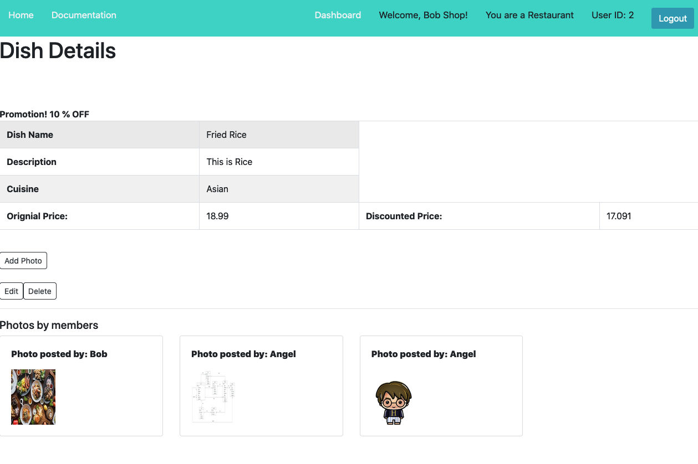The width and height of the screenshot is (698, 464).
Task: Edit the Fried Rice dish
Action: point(11,291)
